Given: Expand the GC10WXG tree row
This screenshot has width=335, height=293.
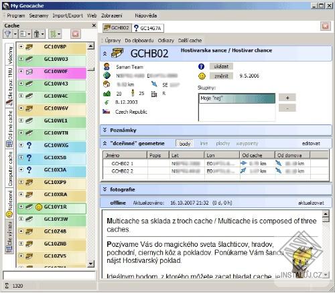Looking at the screenshot, I should [x=21, y=145].
